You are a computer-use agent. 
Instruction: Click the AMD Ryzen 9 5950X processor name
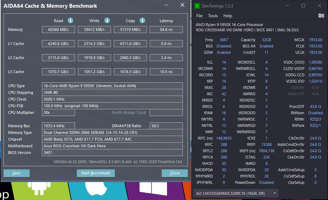229,25
